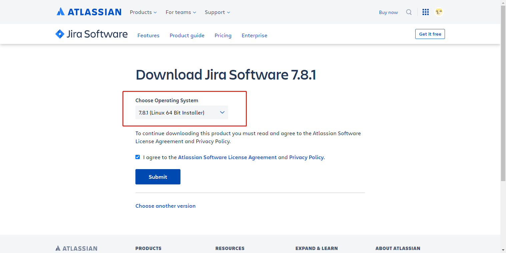Click the Get it free button
The height and width of the screenshot is (253, 506).
[430, 34]
